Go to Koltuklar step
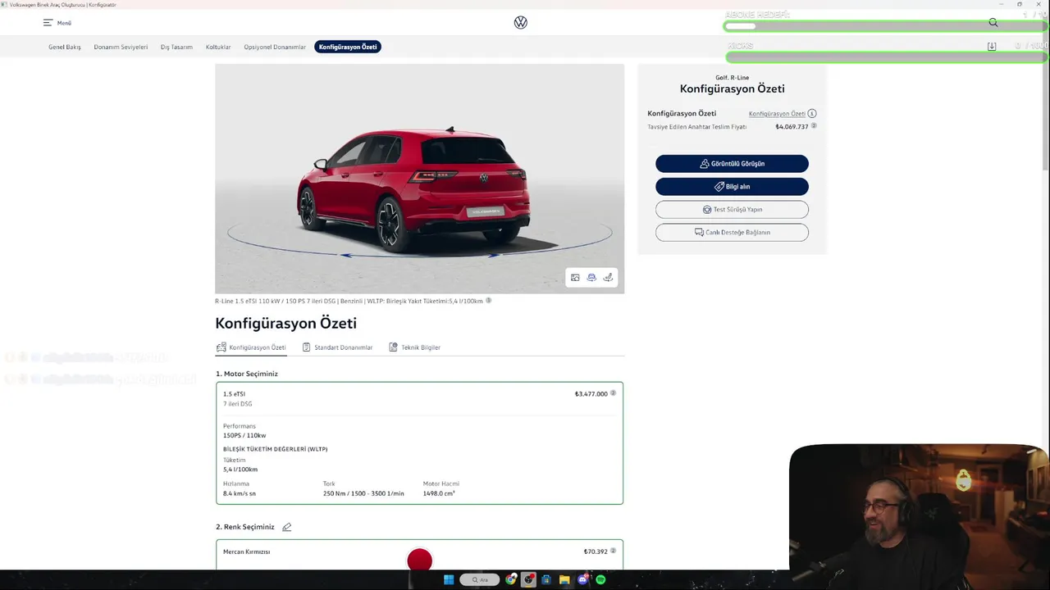 tap(218, 48)
